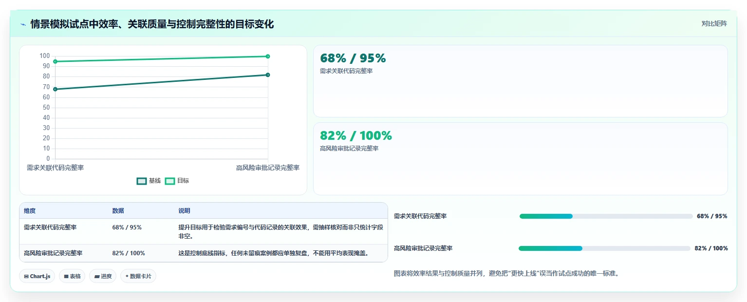Click the 数据卡片 chip's sparkle icon
The width and height of the screenshot is (747, 302).
click(127, 276)
